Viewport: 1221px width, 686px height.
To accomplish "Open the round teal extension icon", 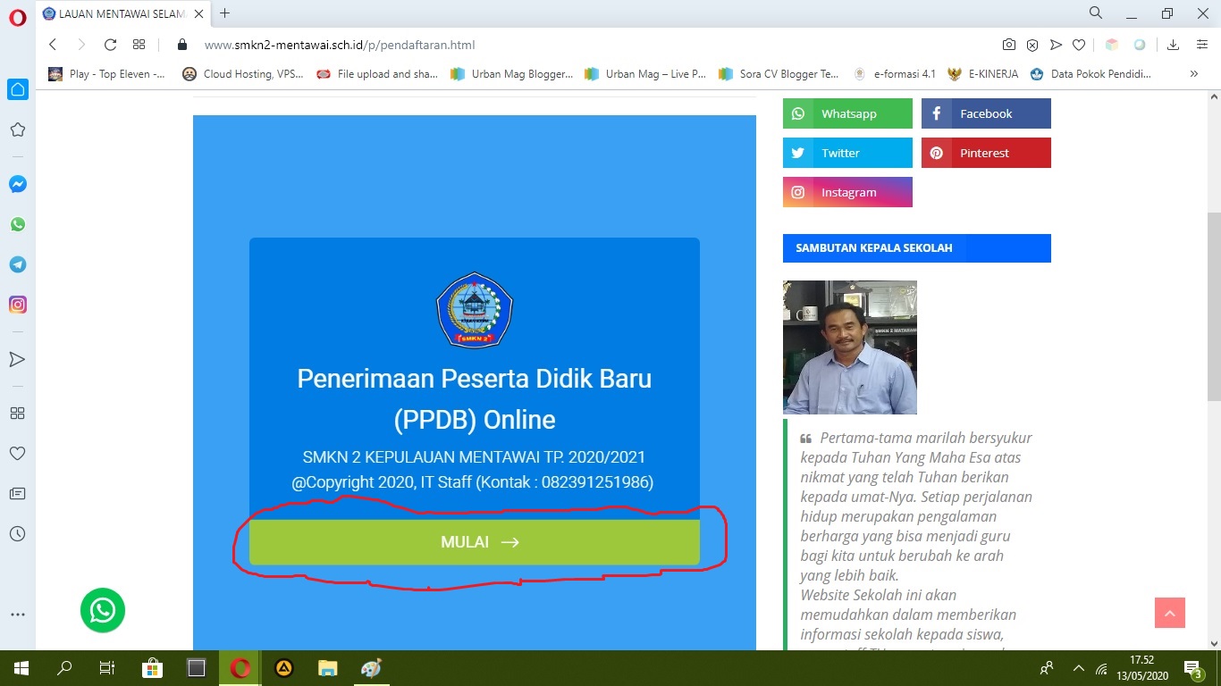I will tap(1140, 45).
